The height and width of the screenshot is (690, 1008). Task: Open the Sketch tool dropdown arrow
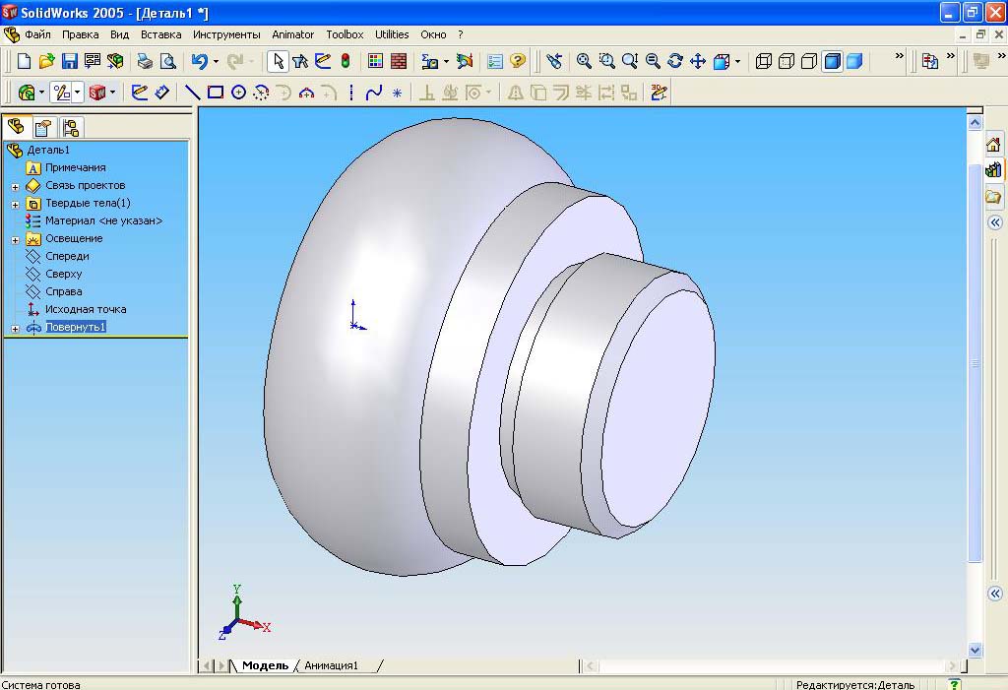pos(77,93)
